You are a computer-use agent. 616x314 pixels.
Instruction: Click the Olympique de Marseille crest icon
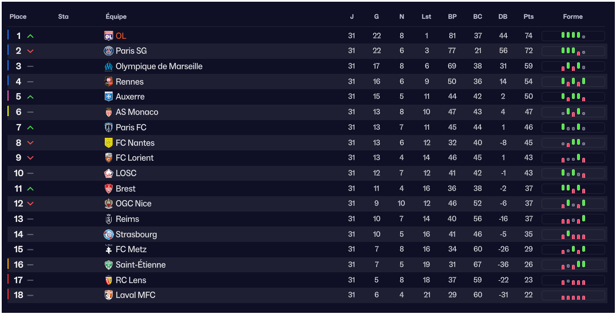tap(109, 66)
